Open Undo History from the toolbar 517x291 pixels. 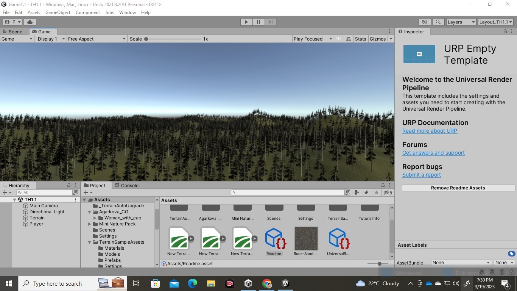point(425,22)
